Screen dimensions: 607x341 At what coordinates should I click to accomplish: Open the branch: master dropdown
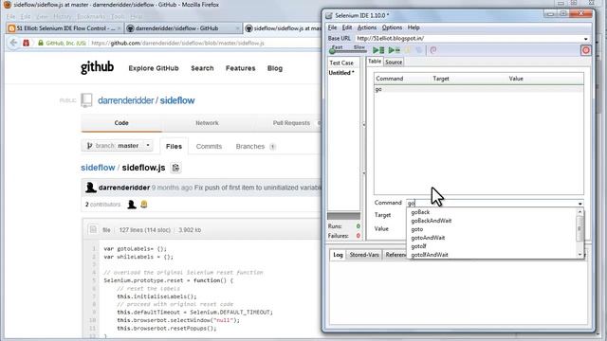118,146
